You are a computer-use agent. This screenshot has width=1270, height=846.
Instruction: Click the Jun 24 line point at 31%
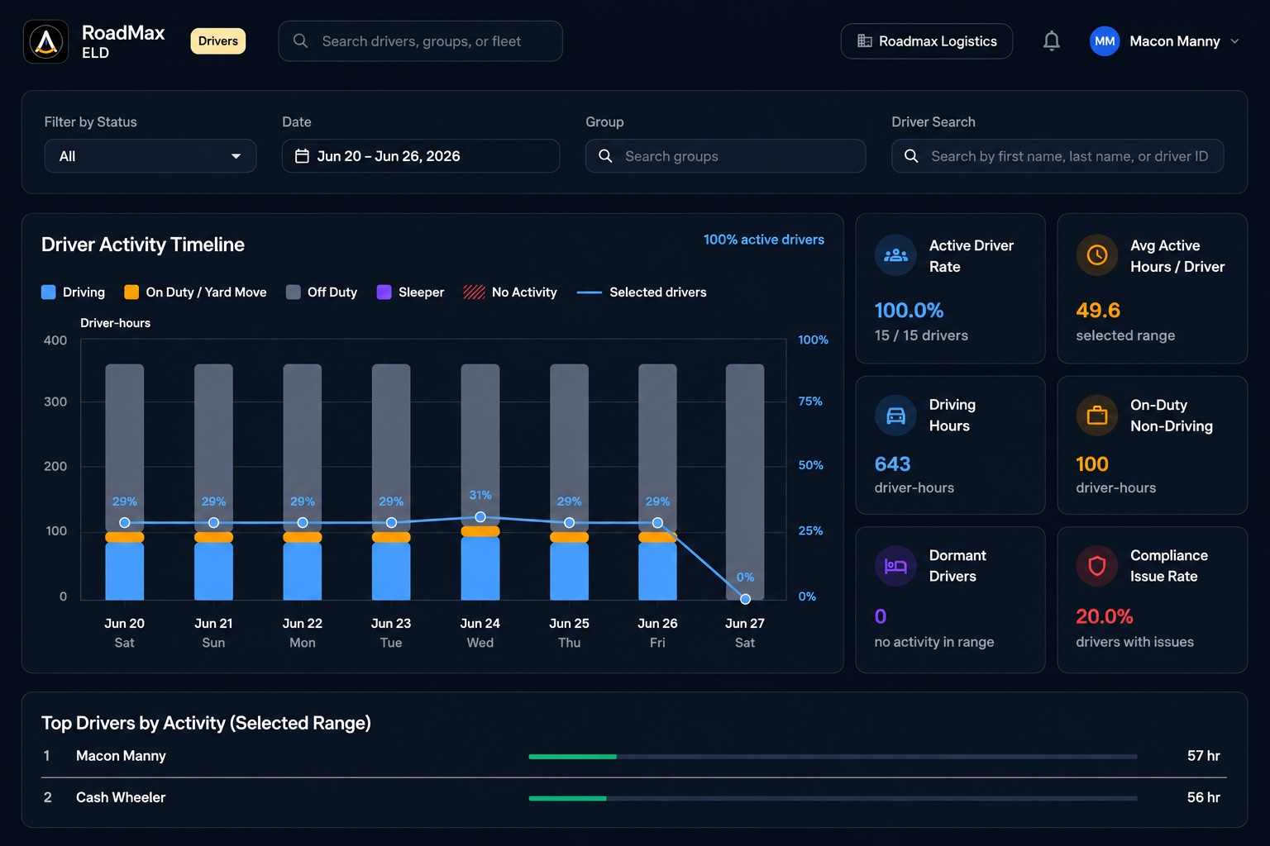click(480, 517)
